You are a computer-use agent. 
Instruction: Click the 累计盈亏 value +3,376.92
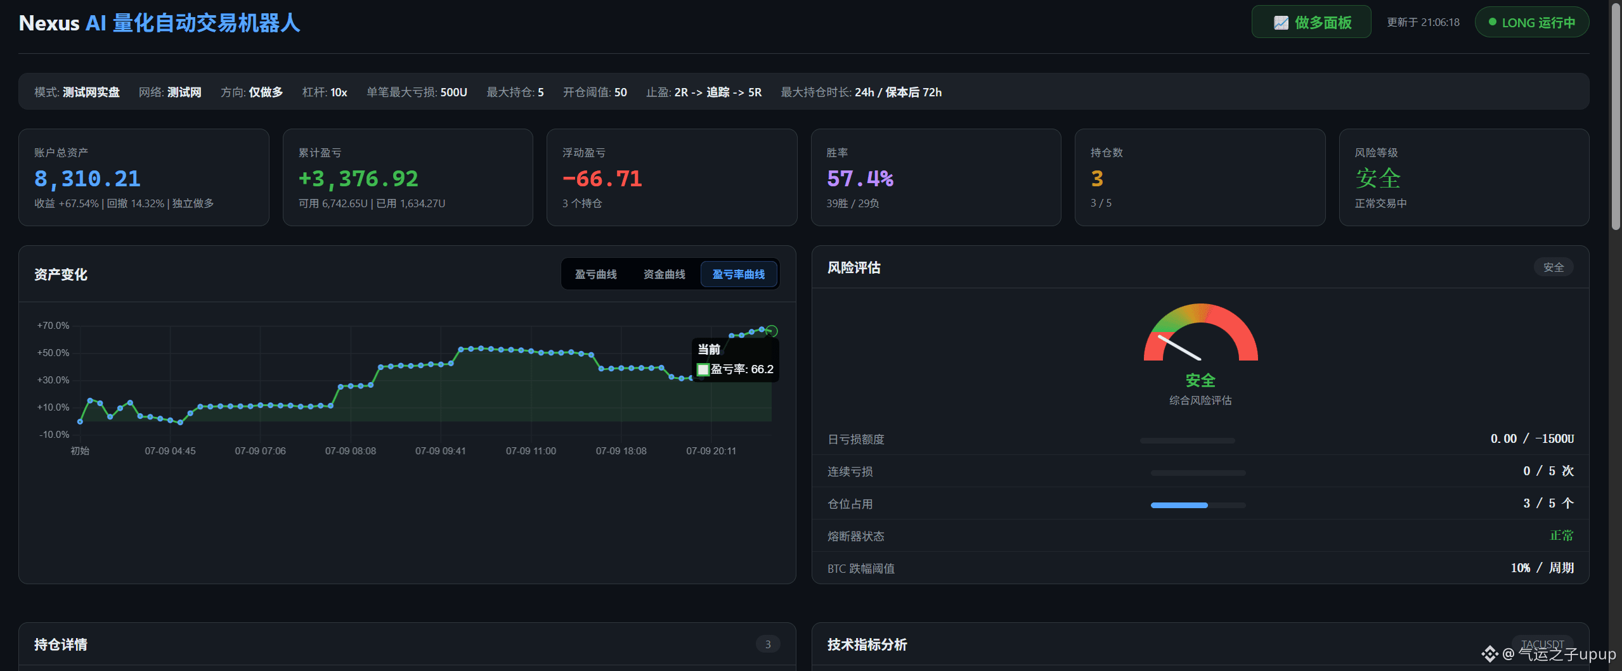click(x=358, y=179)
